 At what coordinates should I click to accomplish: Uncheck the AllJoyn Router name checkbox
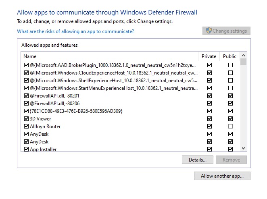pyautogui.click(x=26, y=126)
